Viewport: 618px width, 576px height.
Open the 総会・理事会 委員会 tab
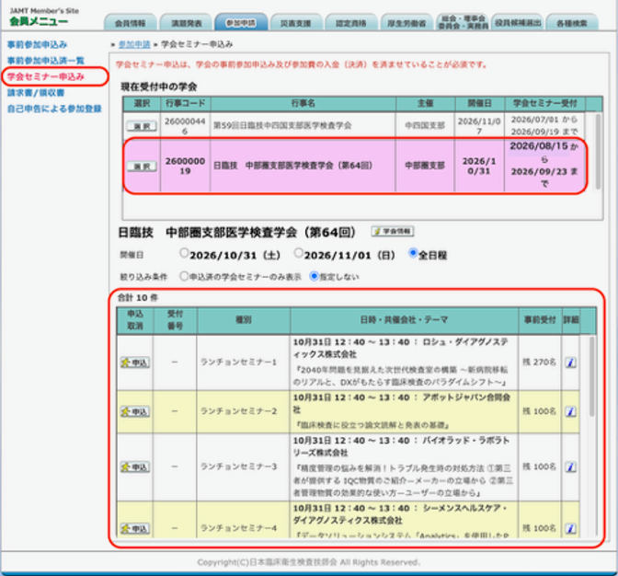click(x=463, y=22)
